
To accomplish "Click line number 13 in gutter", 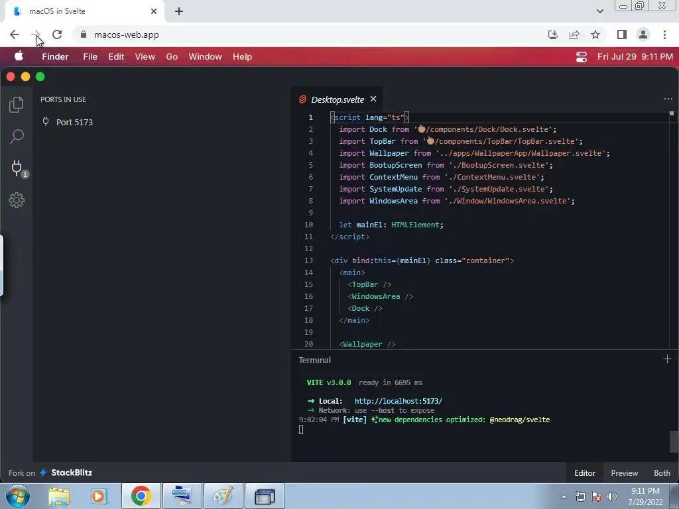I will (x=308, y=260).
